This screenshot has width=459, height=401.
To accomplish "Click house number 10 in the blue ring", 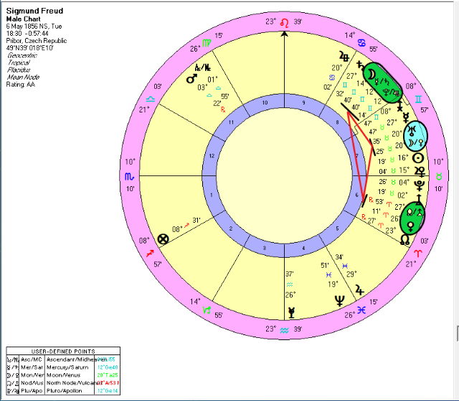I will coord(265,102).
